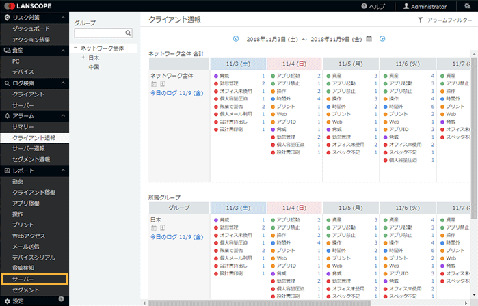Click the next week arrow icon
The height and width of the screenshot is (306, 478).
(x=382, y=39)
